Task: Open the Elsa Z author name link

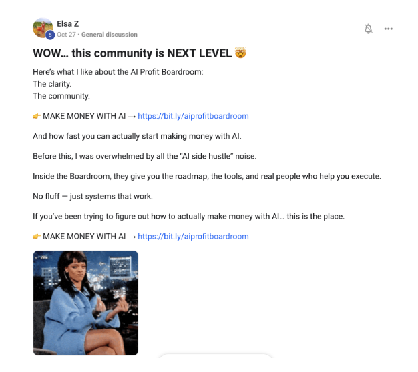Action: pyautogui.click(x=67, y=24)
